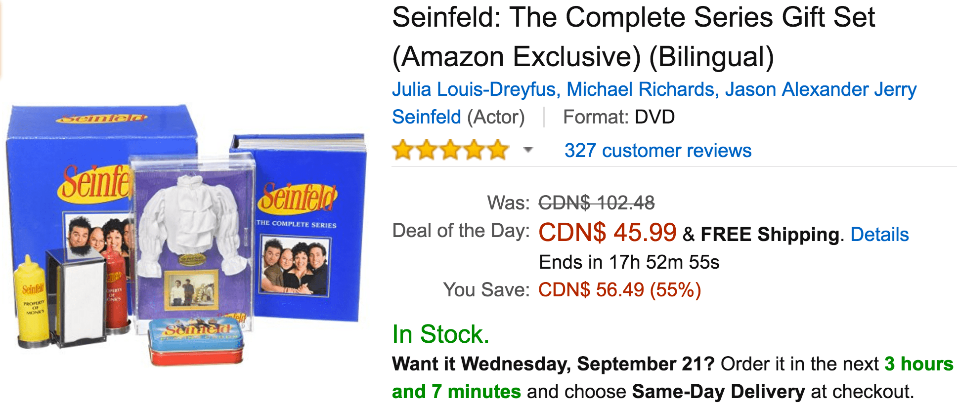
Task: Open Julia Louis-Dreyfus actor page
Action: pyautogui.click(x=474, y=89)
